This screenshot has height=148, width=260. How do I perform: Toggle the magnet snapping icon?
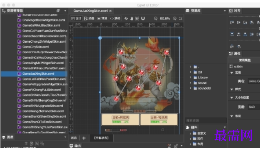(x=143, y=18)
